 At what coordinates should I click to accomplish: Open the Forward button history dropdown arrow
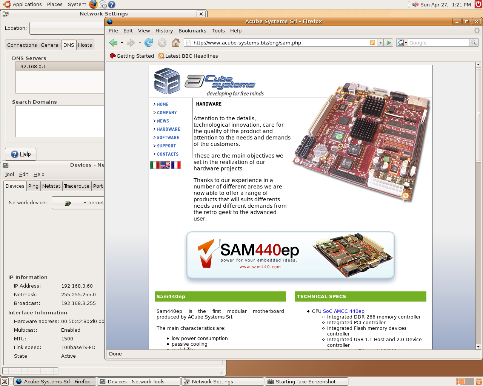tap(140, 43)
